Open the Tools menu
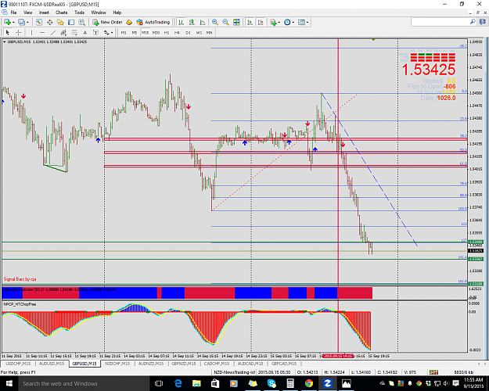This screenshot has width=489, height=391. (x=79, y=13)
